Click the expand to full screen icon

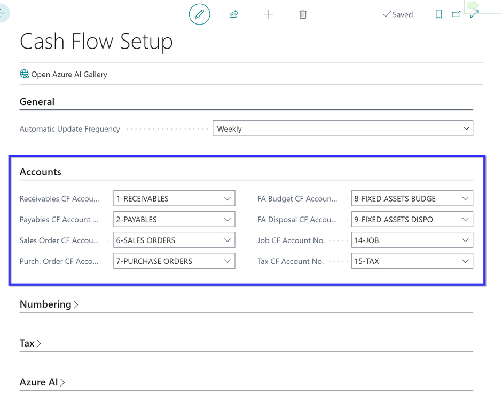(x=474, y=14)
